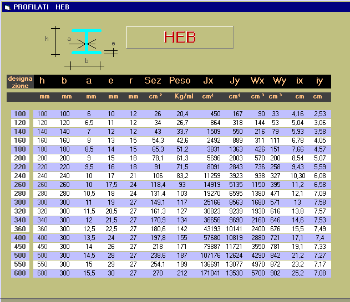The height and width of the screenshot is (302, 350).
Task: Click the Kg/ml unit label
Action: pos(184,97)
